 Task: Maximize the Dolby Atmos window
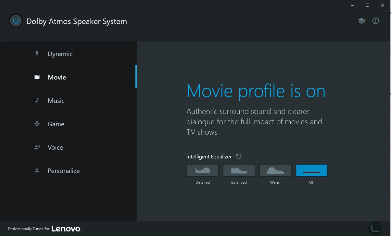pos(368,5)
